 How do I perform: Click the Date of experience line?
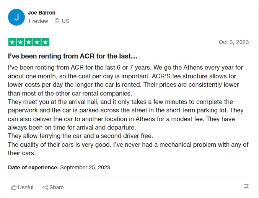point(59,167)
